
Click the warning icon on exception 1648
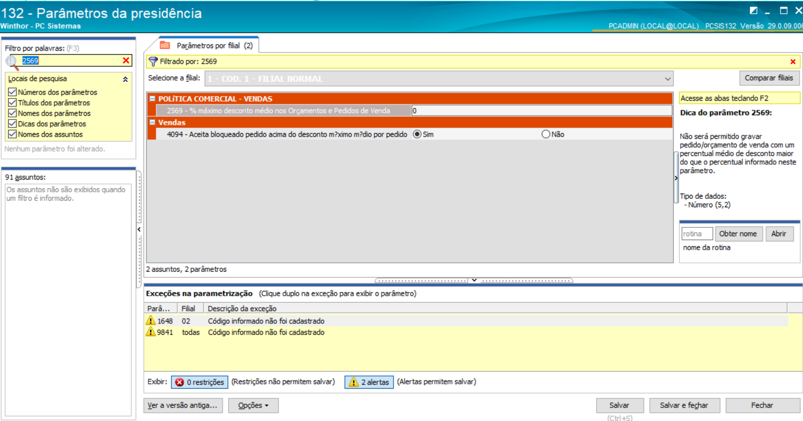click(x=151, y=321)
